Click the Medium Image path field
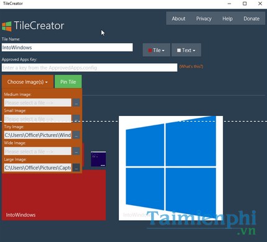The image size is (267, 242). pos(37,103)
